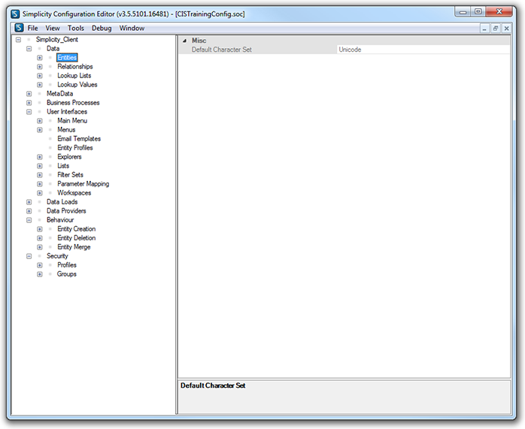Expand the MetaData node
The image size is (525, 429).
pos(29,94)
